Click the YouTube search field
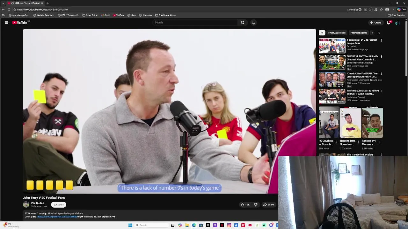The height and width of the screenshot is (229, 408). (x=195, y=23)
